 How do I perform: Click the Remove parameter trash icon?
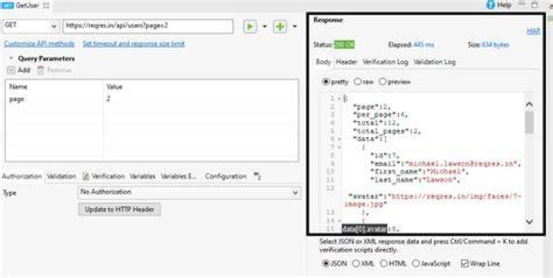click(x=41, y=70)
